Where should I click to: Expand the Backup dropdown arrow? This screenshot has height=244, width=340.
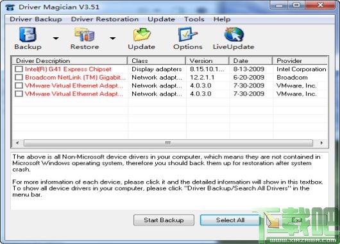(x=56, y=39)
